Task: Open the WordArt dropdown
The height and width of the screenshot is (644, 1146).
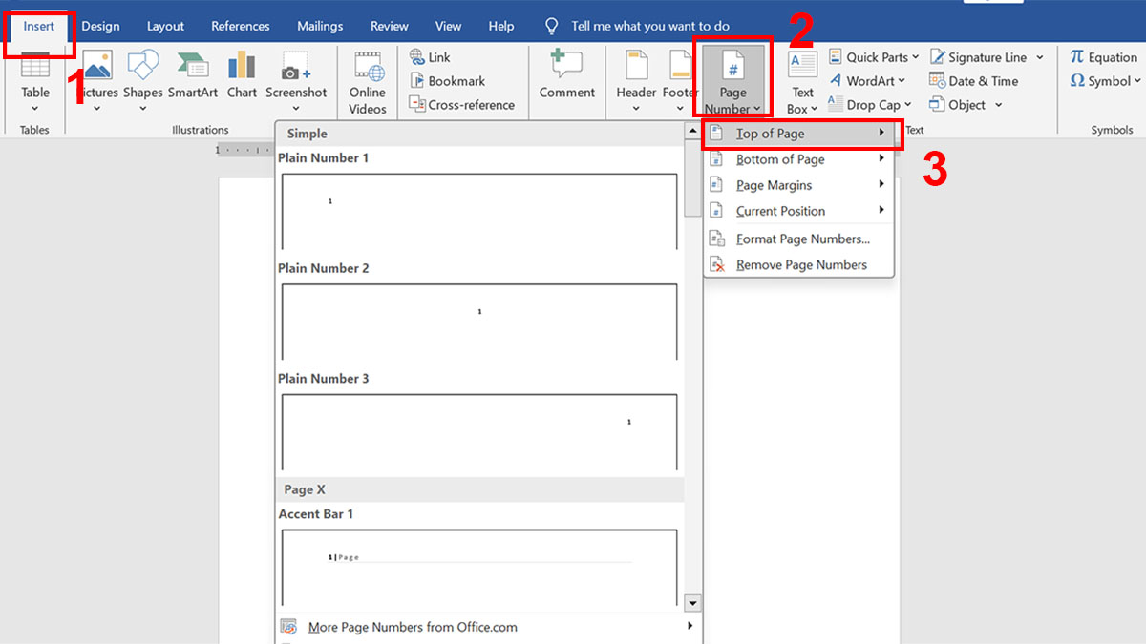Action: tap(867, 80)
